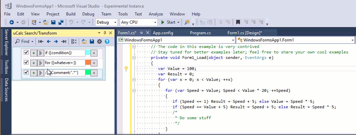Open the New Project dropdown arrow
356x135 pixels.
40,22
